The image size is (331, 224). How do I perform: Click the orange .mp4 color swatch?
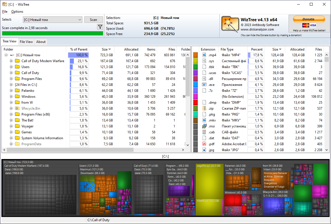[195, 55]
